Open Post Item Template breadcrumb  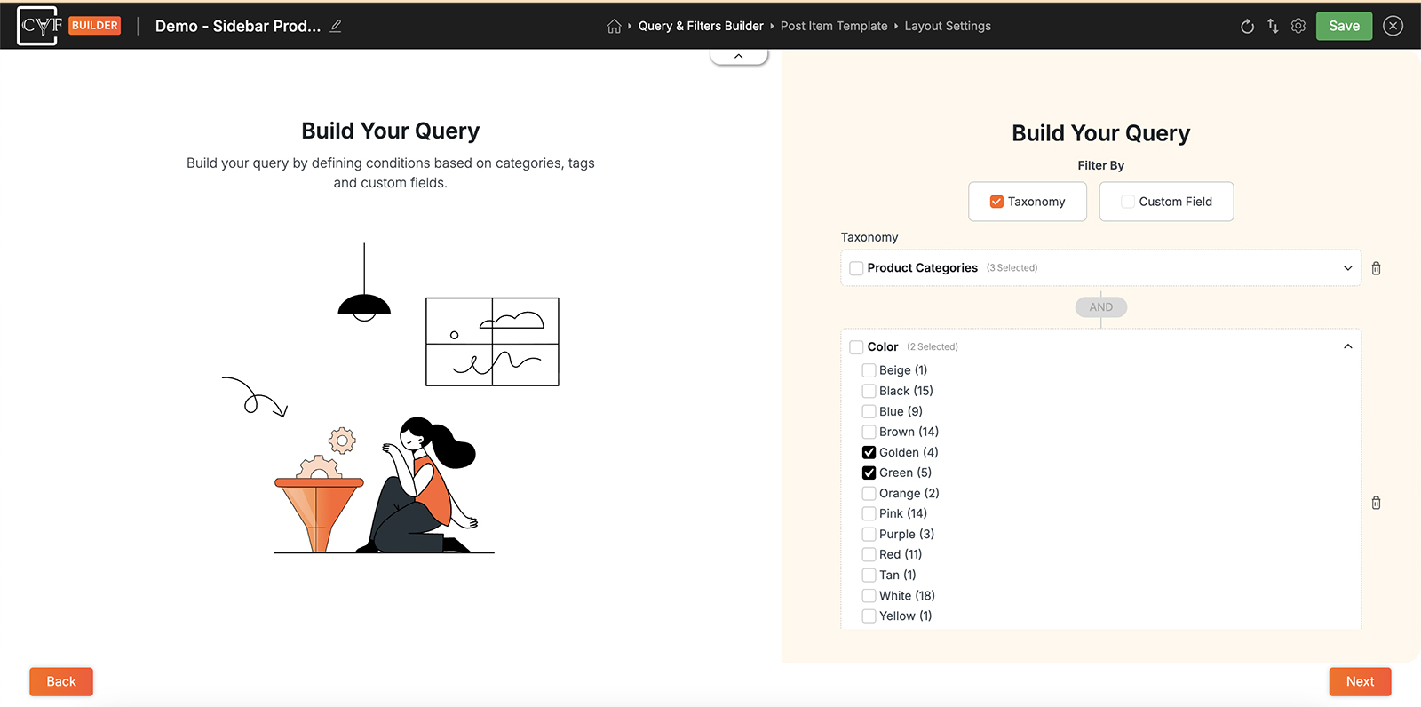(x=834, y=26)
